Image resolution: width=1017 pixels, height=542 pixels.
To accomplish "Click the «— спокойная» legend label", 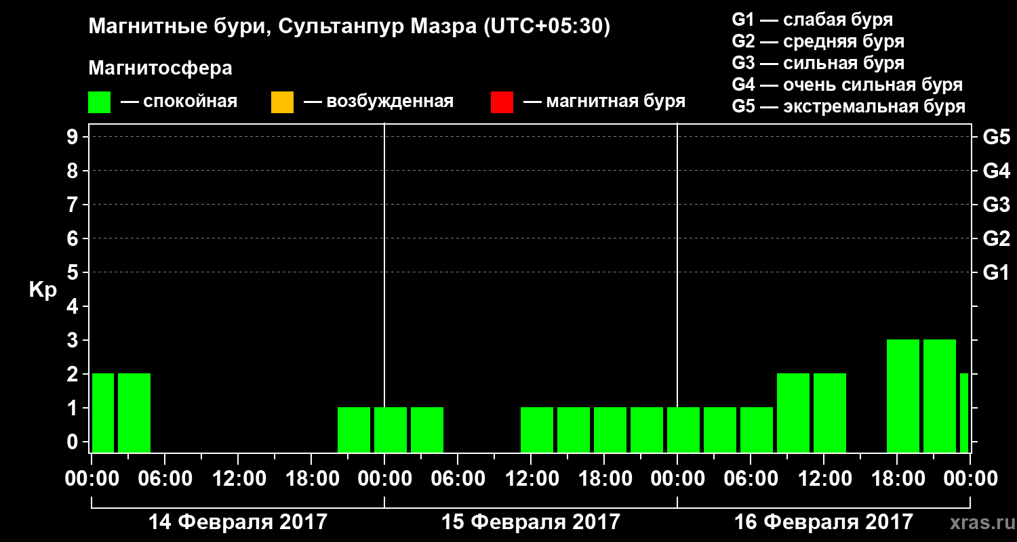I will (x=179, y=102).
